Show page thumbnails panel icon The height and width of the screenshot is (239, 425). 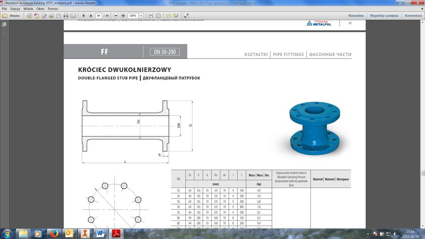[4, 24]
